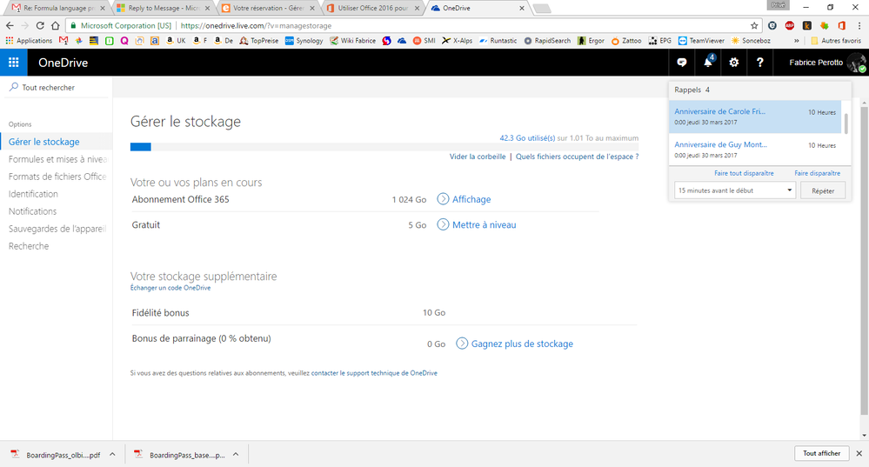869x467 pixels.
Task: Click 'Échanger un code OneDrive' link
Action: coord(170,288)
